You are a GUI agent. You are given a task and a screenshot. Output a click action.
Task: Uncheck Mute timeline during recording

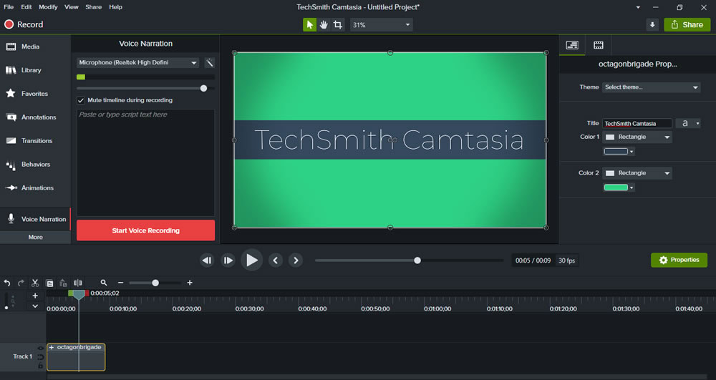click(x=81, y=100)
